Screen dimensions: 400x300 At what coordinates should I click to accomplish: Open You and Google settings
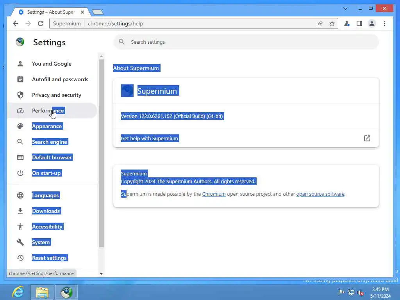[52, 64]
